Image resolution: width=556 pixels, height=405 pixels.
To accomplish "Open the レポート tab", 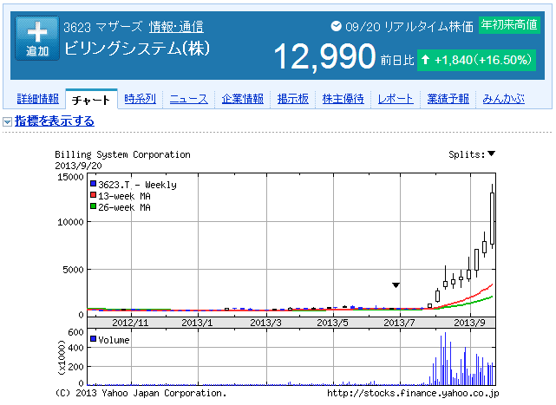I will [396, 99].
